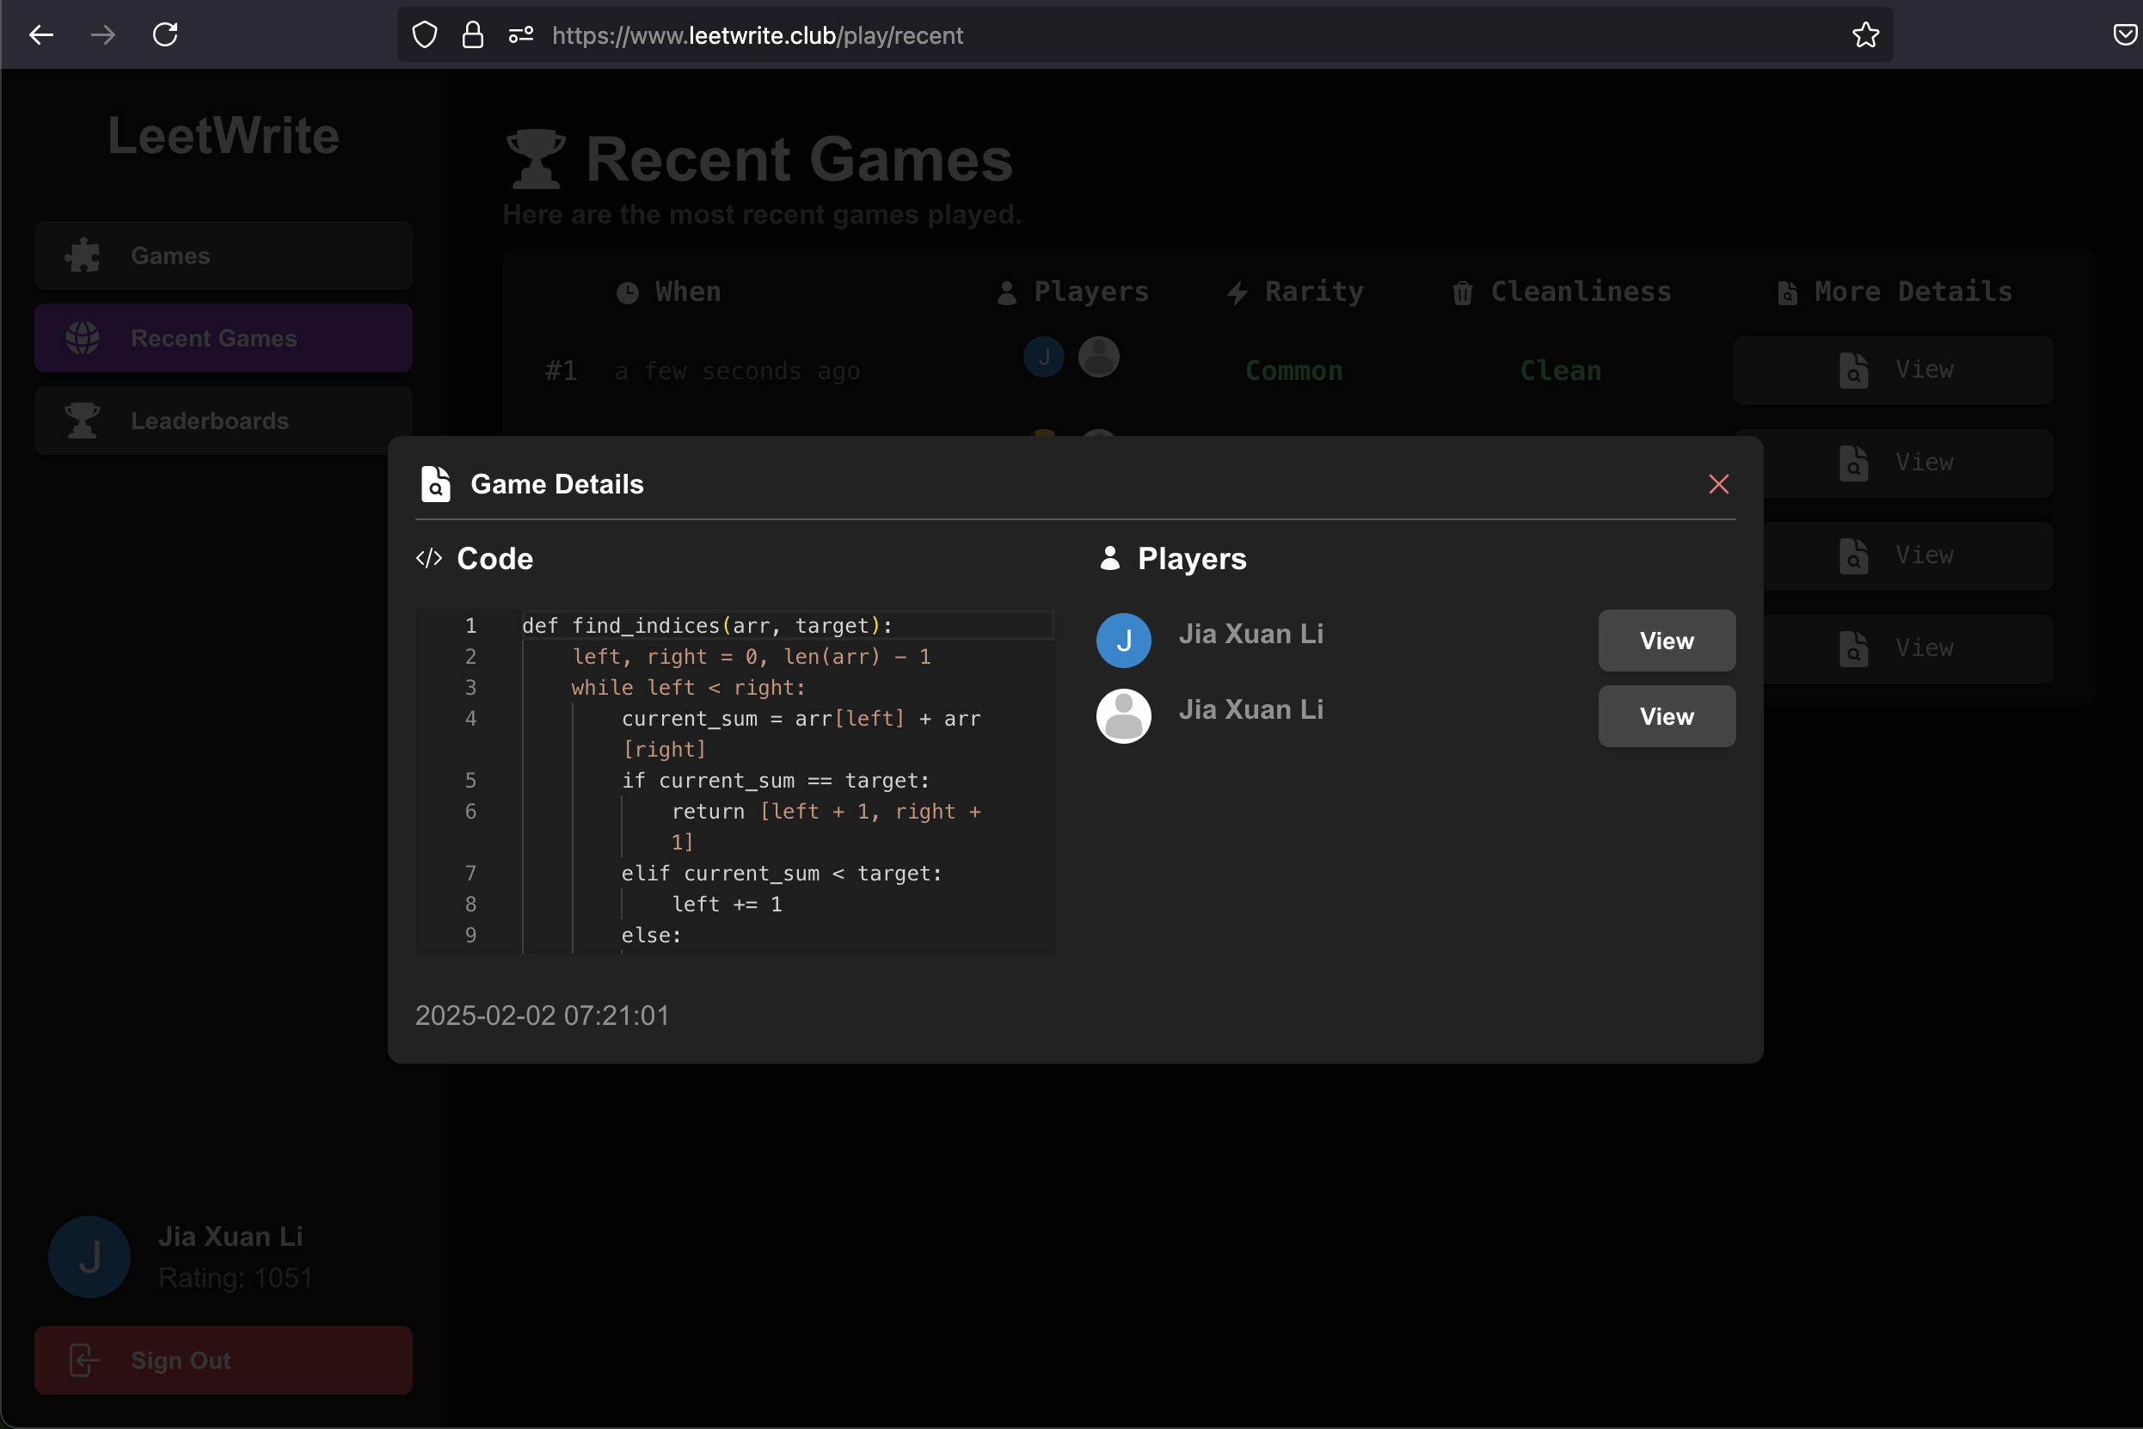Click the Sign Out button
This screenshot has width=2143, height=1429.
point(224,1359)
